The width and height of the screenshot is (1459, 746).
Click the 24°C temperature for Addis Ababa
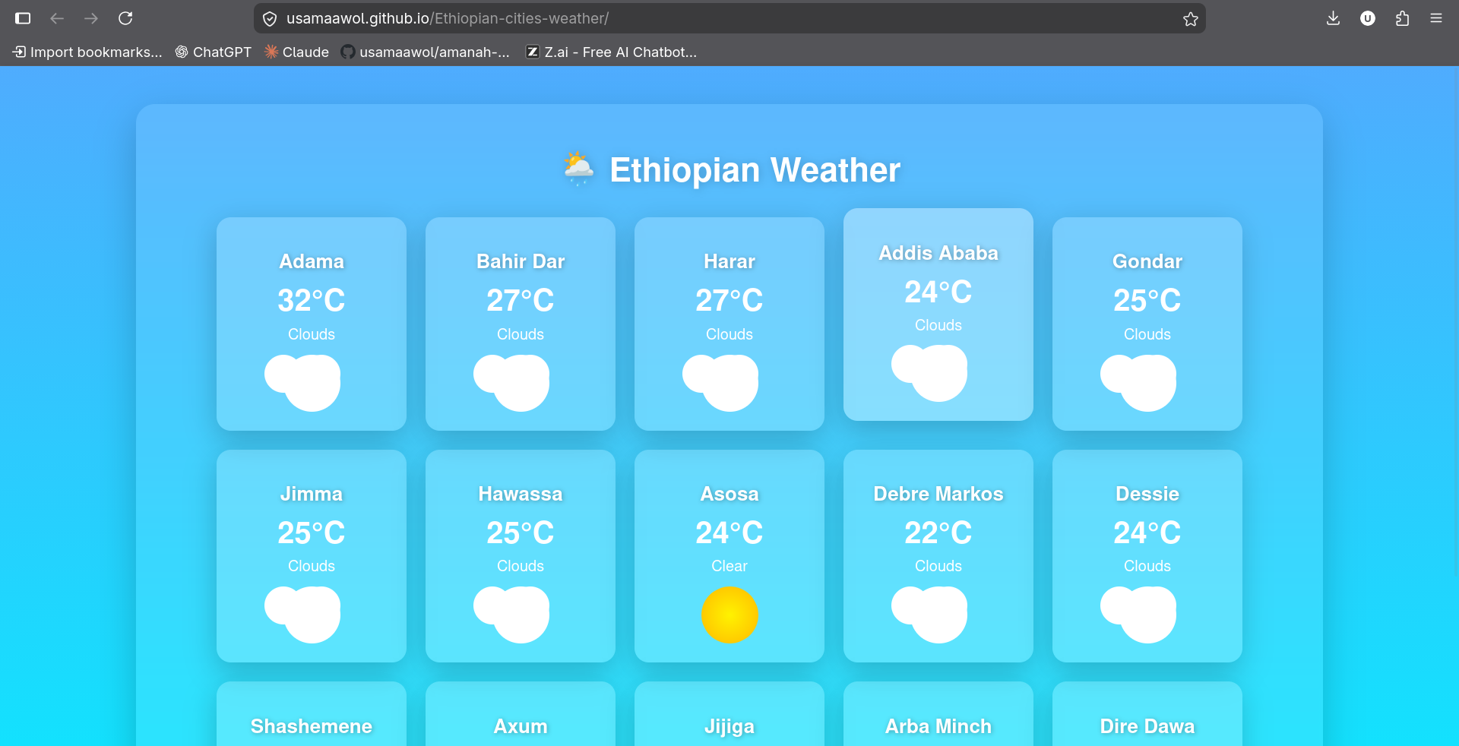(x=938, y=292)
